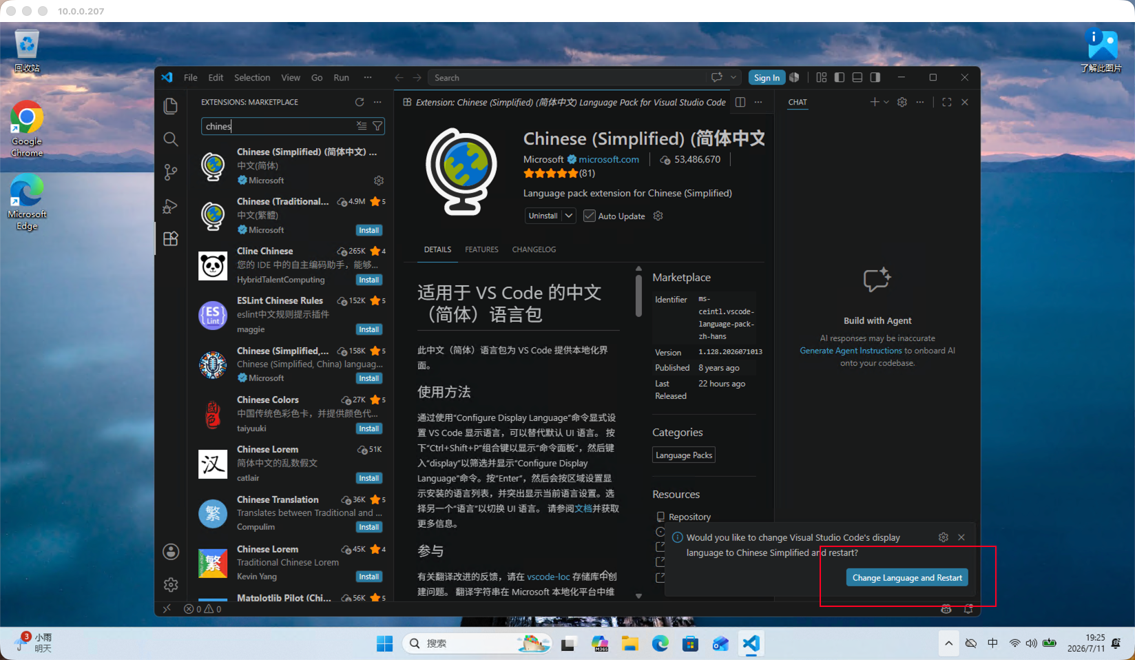This screenshot has width=1135, height=660.
Task: Open the Source Control view
Action: [x=171, y=172]
